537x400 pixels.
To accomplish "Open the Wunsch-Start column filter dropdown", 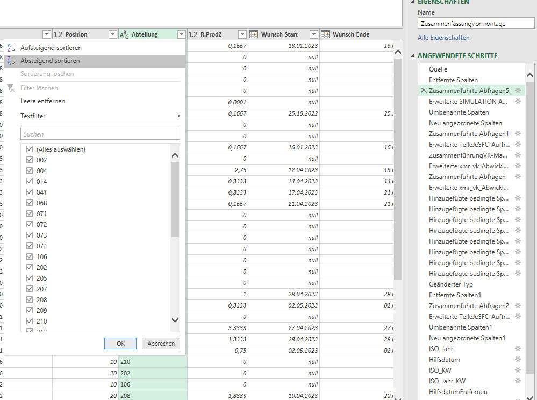I will 314,34.
